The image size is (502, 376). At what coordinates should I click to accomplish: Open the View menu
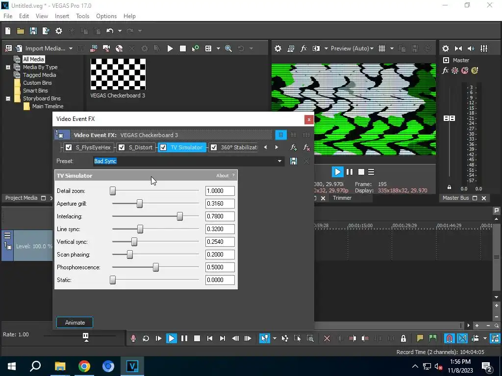pyautogui.click(x=42, y=16)
